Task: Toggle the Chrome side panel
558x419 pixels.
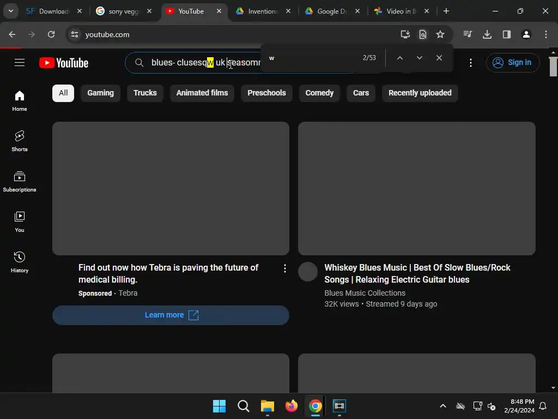Action: [x=507, y=34]
